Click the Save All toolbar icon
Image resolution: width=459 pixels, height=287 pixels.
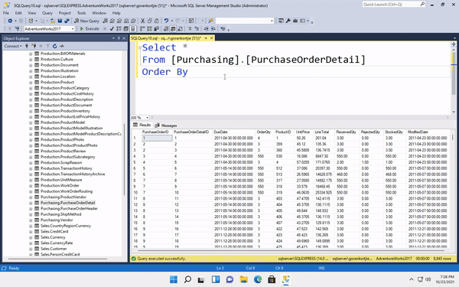tap(67, 21)
